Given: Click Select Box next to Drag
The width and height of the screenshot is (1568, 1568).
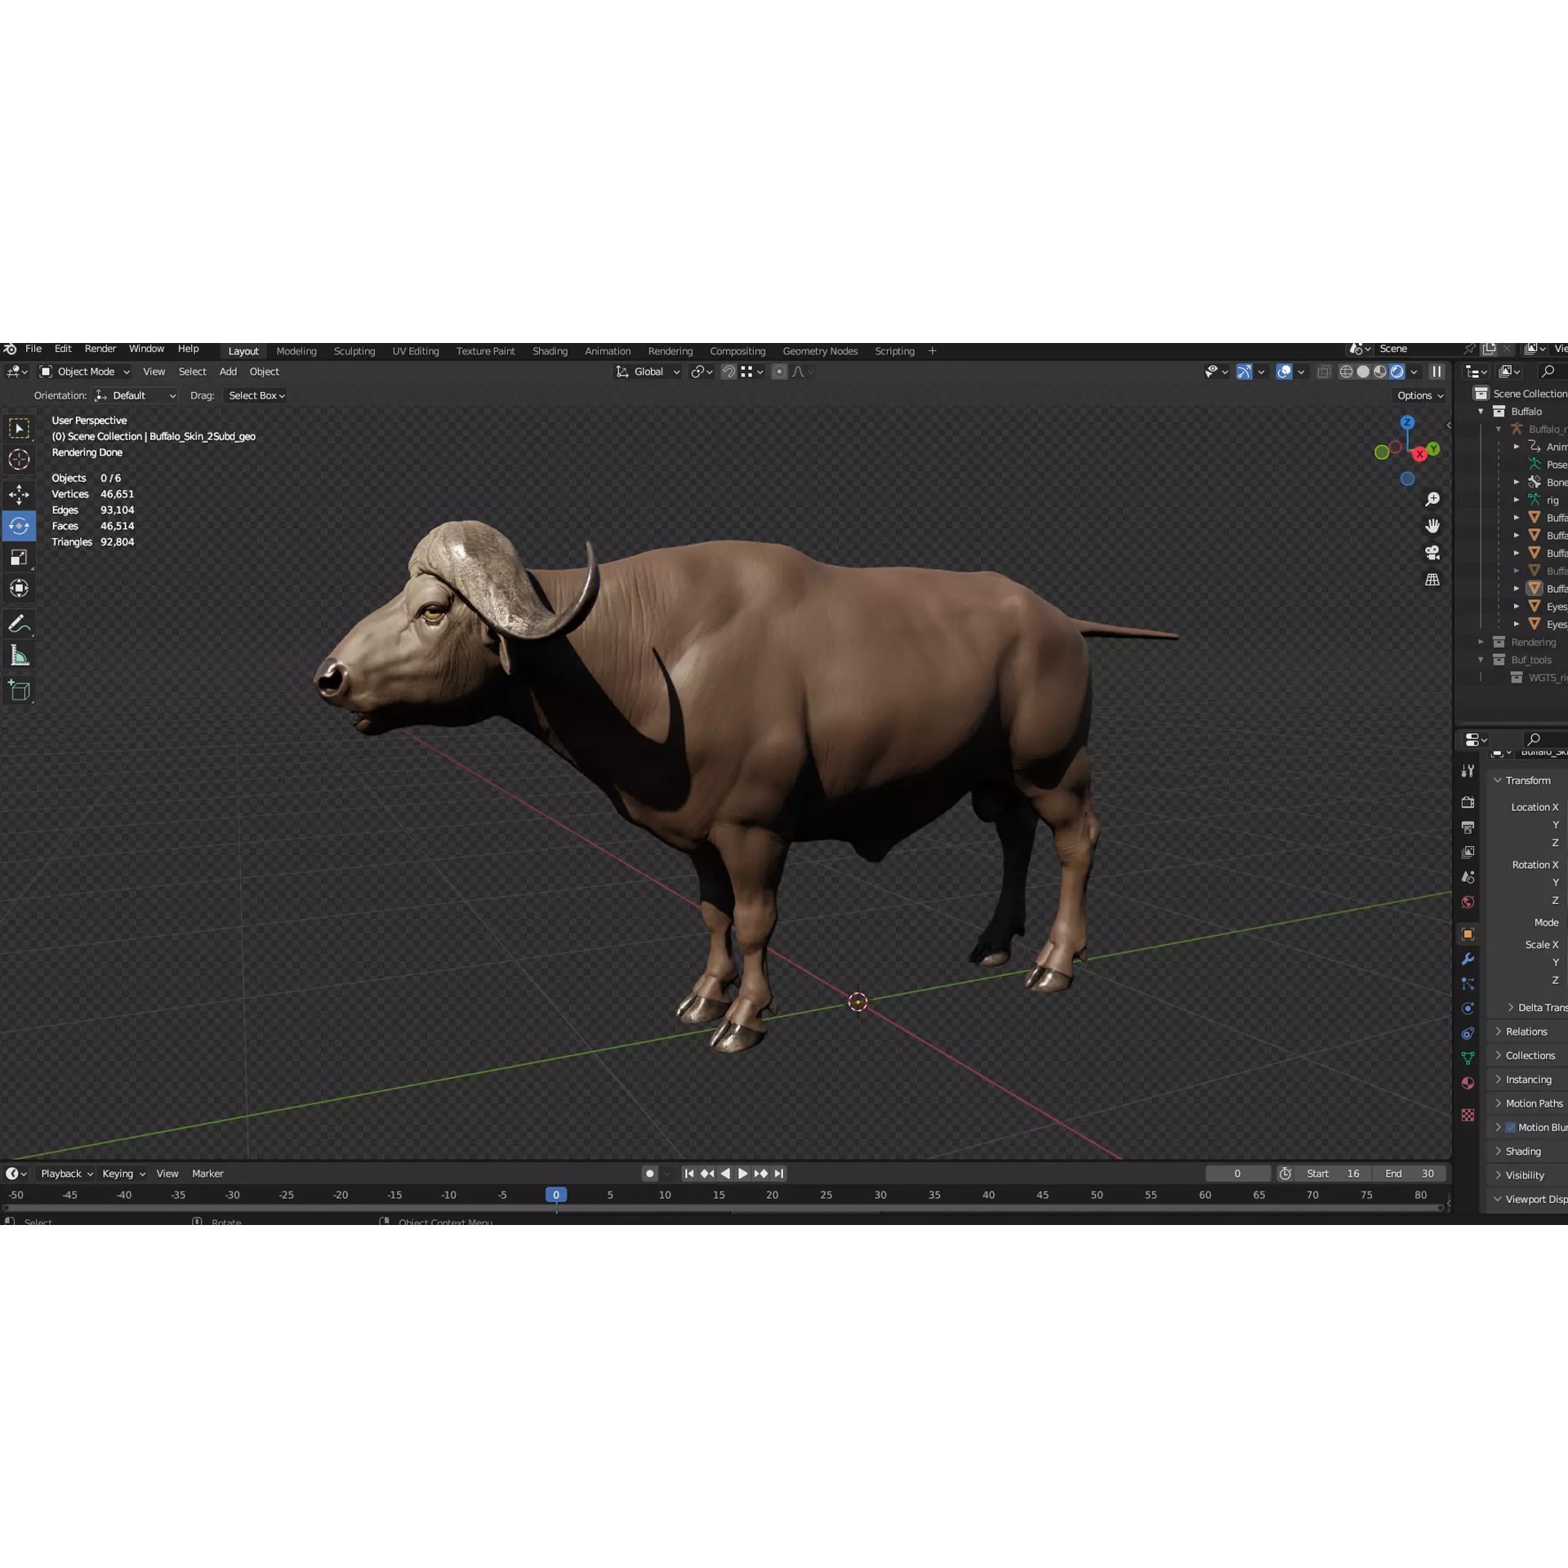Looking at the screenshot, I should [x=254, y=395].
